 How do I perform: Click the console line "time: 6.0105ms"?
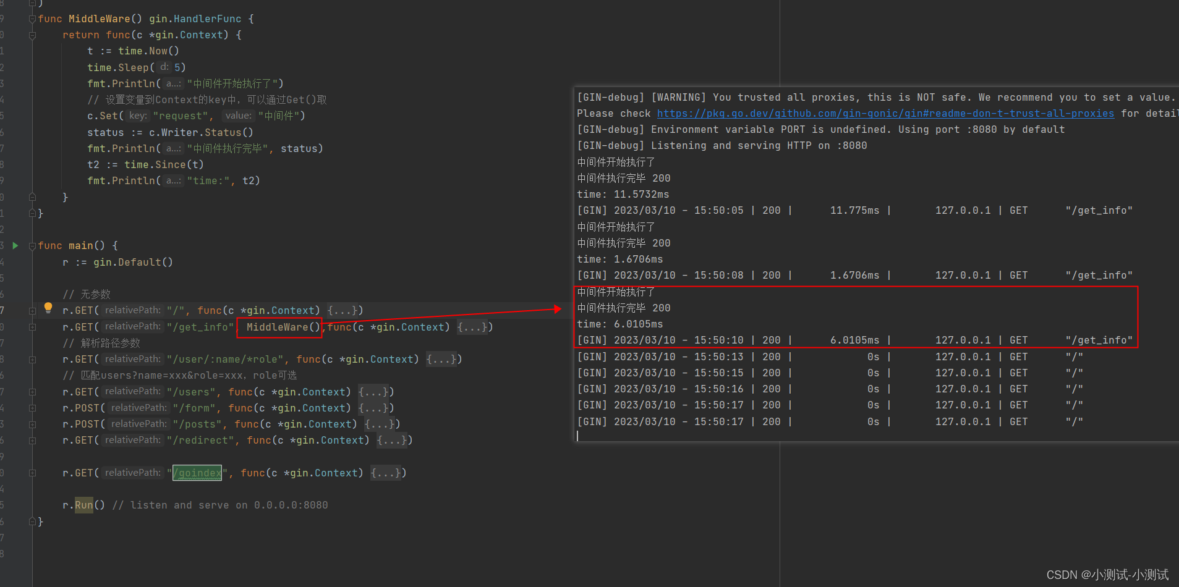(x=620, y=324)
